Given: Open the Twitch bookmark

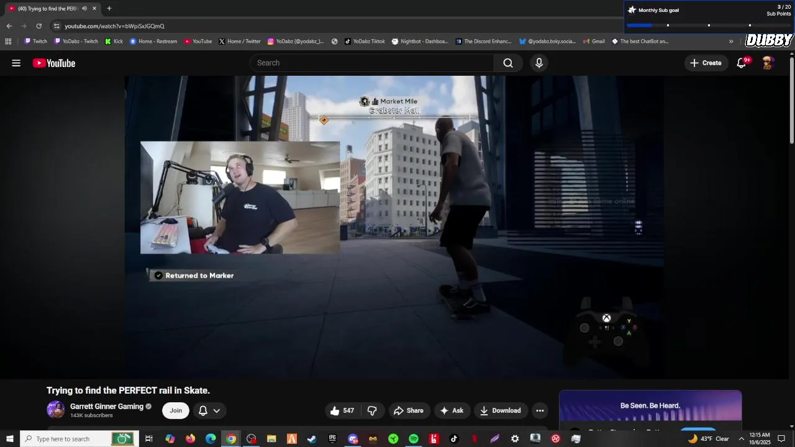Looking at the screenshot, I should [35, 42].
